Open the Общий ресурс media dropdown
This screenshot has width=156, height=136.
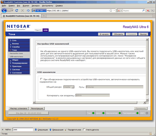click(69, 87)
